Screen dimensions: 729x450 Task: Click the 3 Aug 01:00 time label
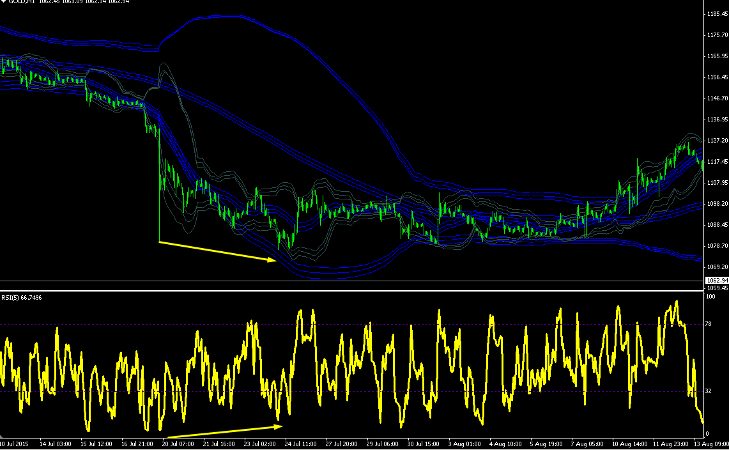coord(464,444)
